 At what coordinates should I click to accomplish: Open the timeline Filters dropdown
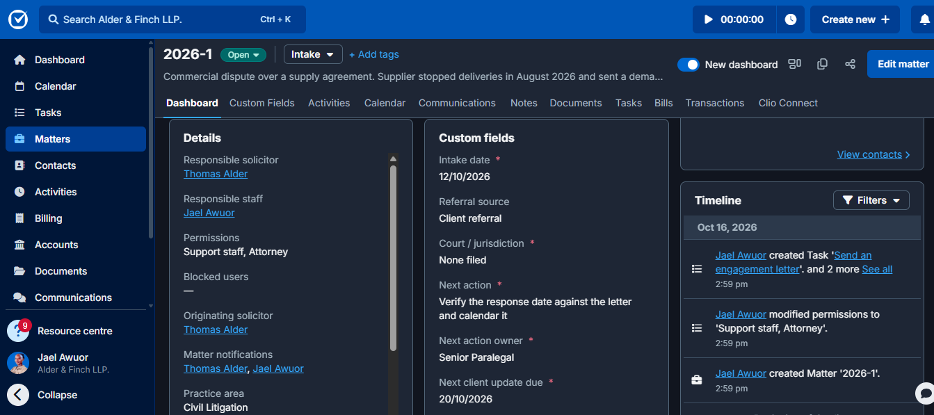(x=871, y=200)
